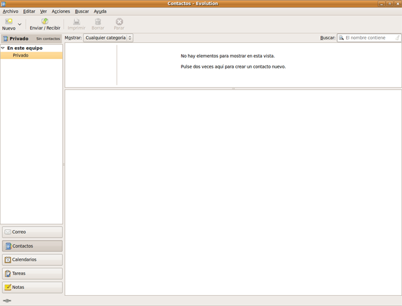402x306 pixels.
Task: Click the Borrar trash icon
Action: 98,21
